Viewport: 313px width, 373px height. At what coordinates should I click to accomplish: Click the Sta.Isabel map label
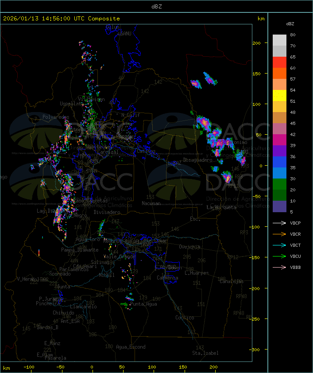(205, 353)
